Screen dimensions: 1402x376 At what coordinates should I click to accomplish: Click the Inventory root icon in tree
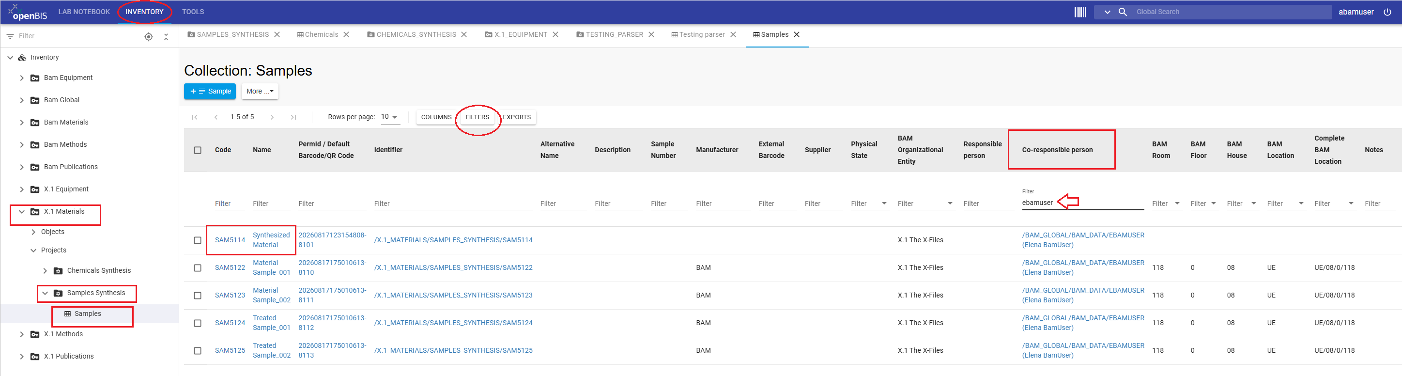22,58
